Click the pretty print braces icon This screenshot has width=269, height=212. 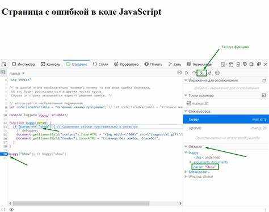coord(3,209)
